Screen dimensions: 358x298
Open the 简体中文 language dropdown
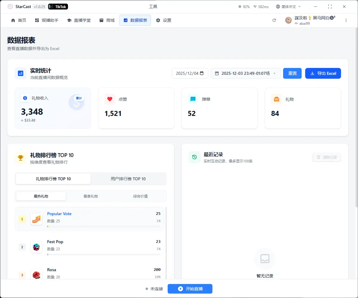288,7
